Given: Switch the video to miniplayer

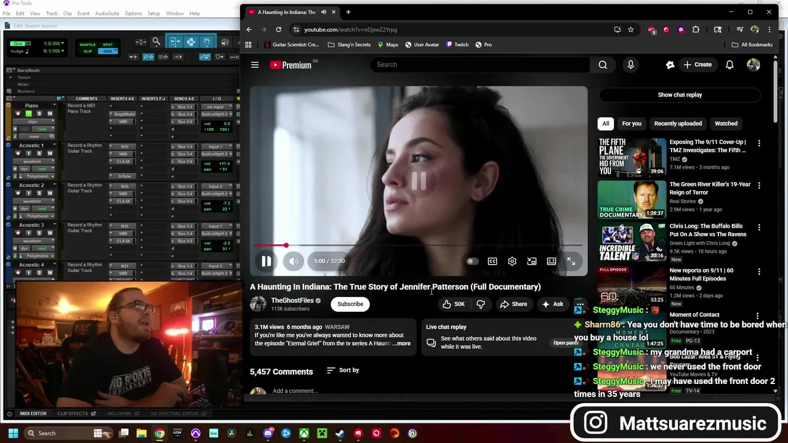Looking at the screenshot, I should pyautogui.click(x=532, y=261).
